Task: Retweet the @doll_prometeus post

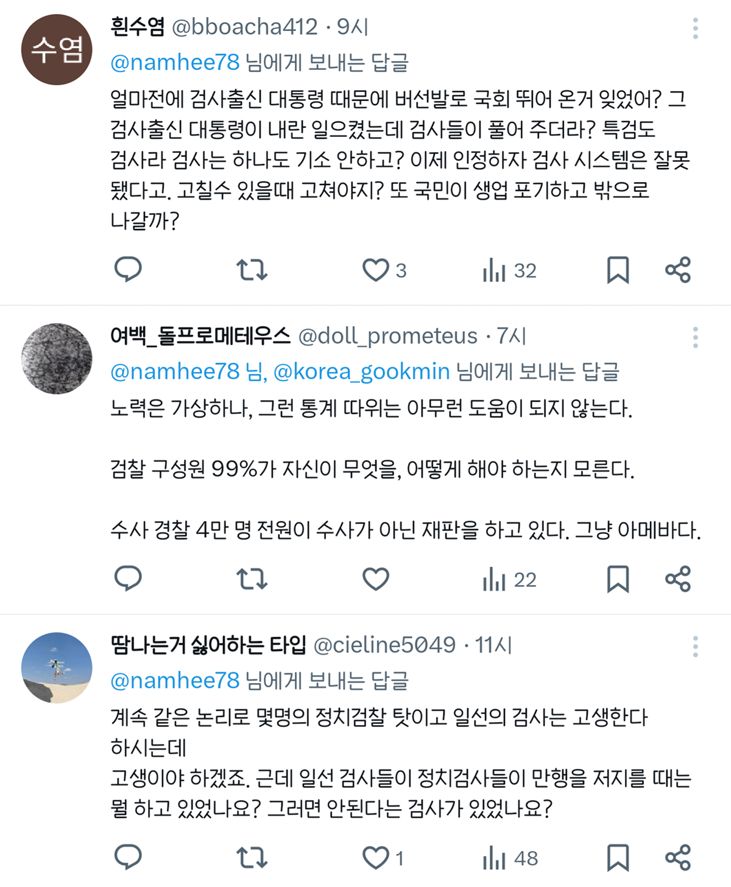Action: pos(252,578)
